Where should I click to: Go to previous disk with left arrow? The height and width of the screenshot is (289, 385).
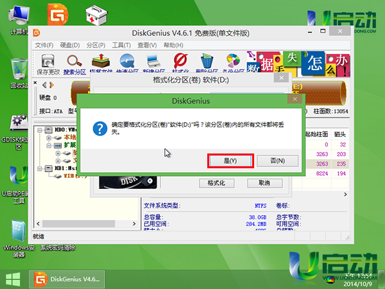pyautogui.click(x=44, y=85)
